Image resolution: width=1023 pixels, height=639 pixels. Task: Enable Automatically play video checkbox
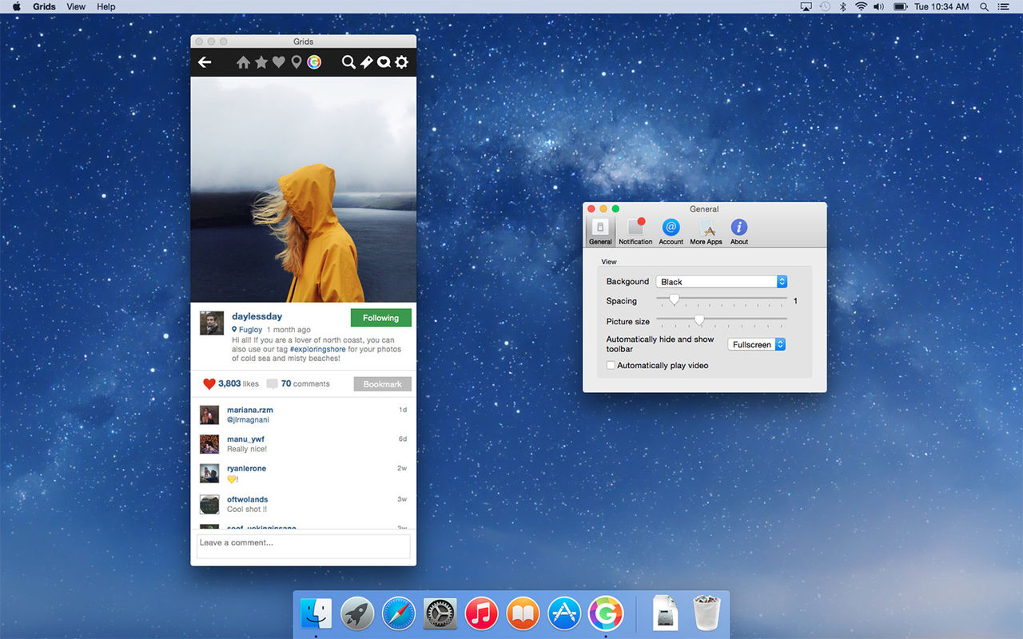[x=611, y=366]
